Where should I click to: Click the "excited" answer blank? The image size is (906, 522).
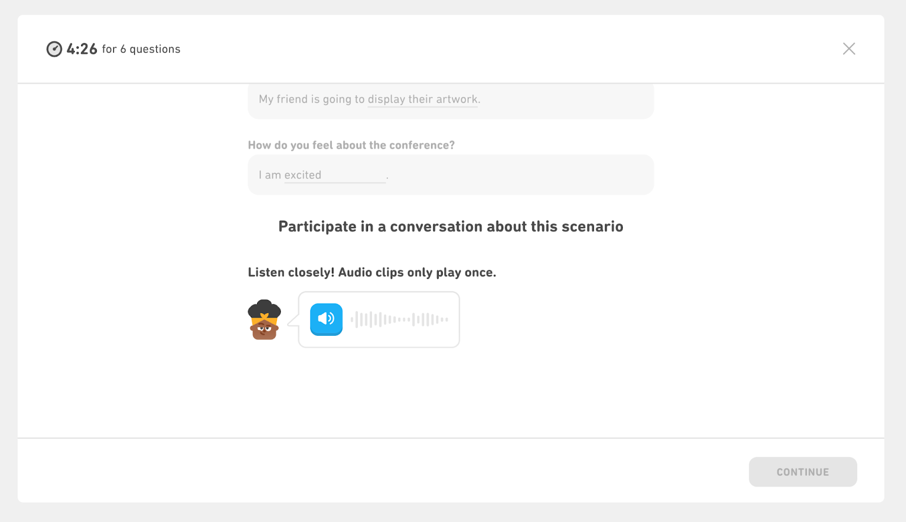pyautogui.click(x=334, y=176)
